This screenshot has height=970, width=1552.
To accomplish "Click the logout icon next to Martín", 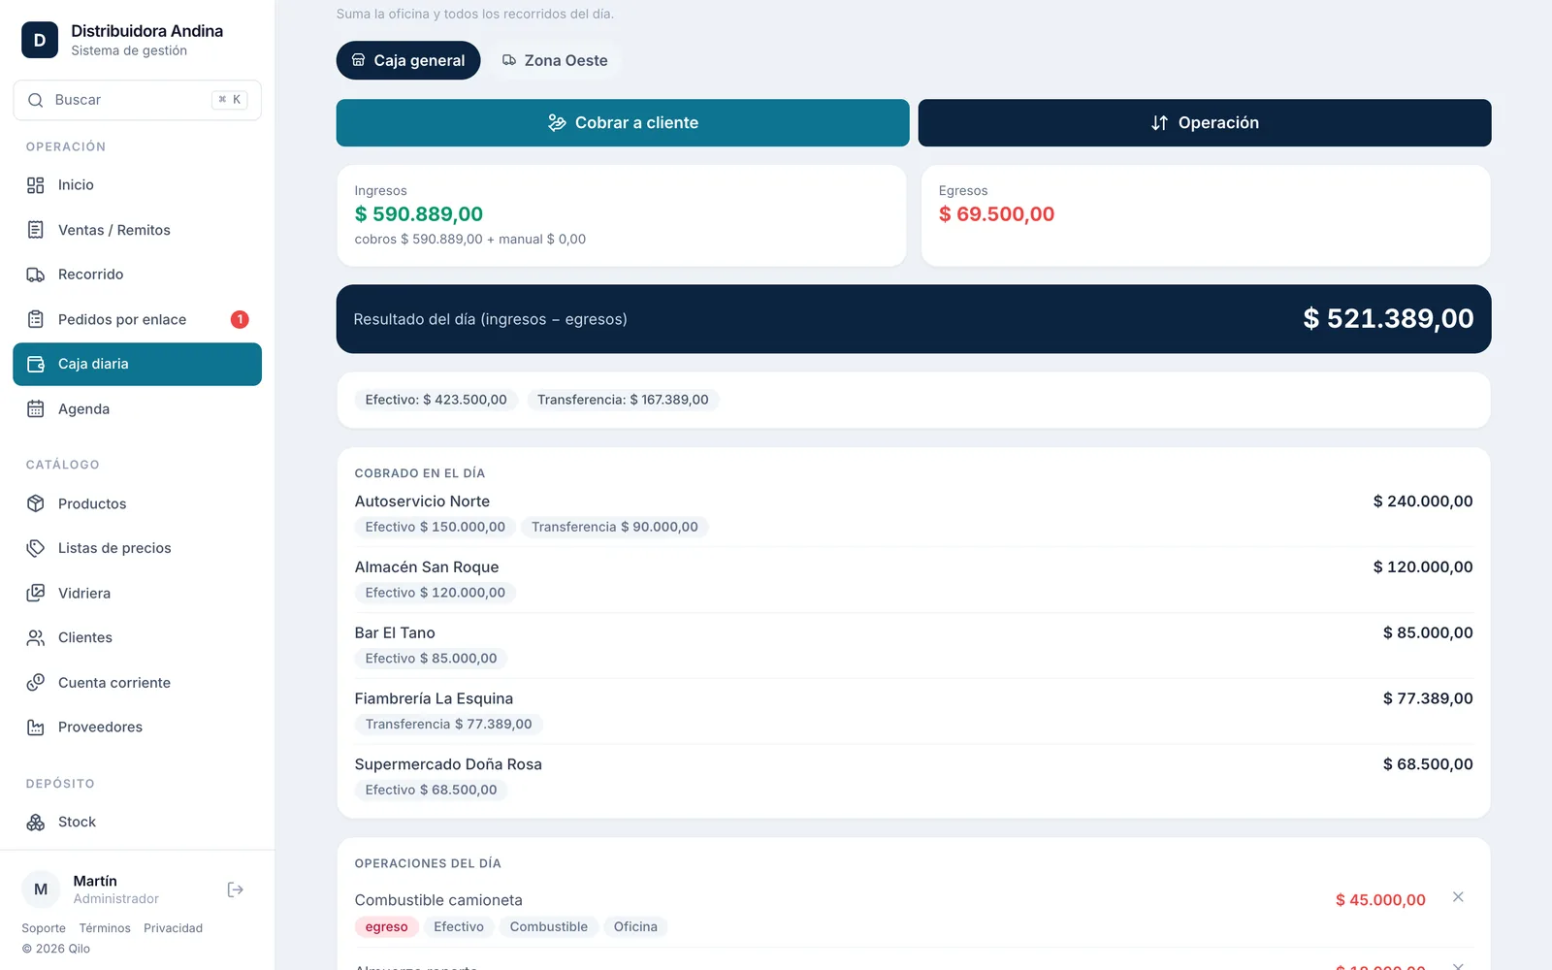I will tap(236, 889).
